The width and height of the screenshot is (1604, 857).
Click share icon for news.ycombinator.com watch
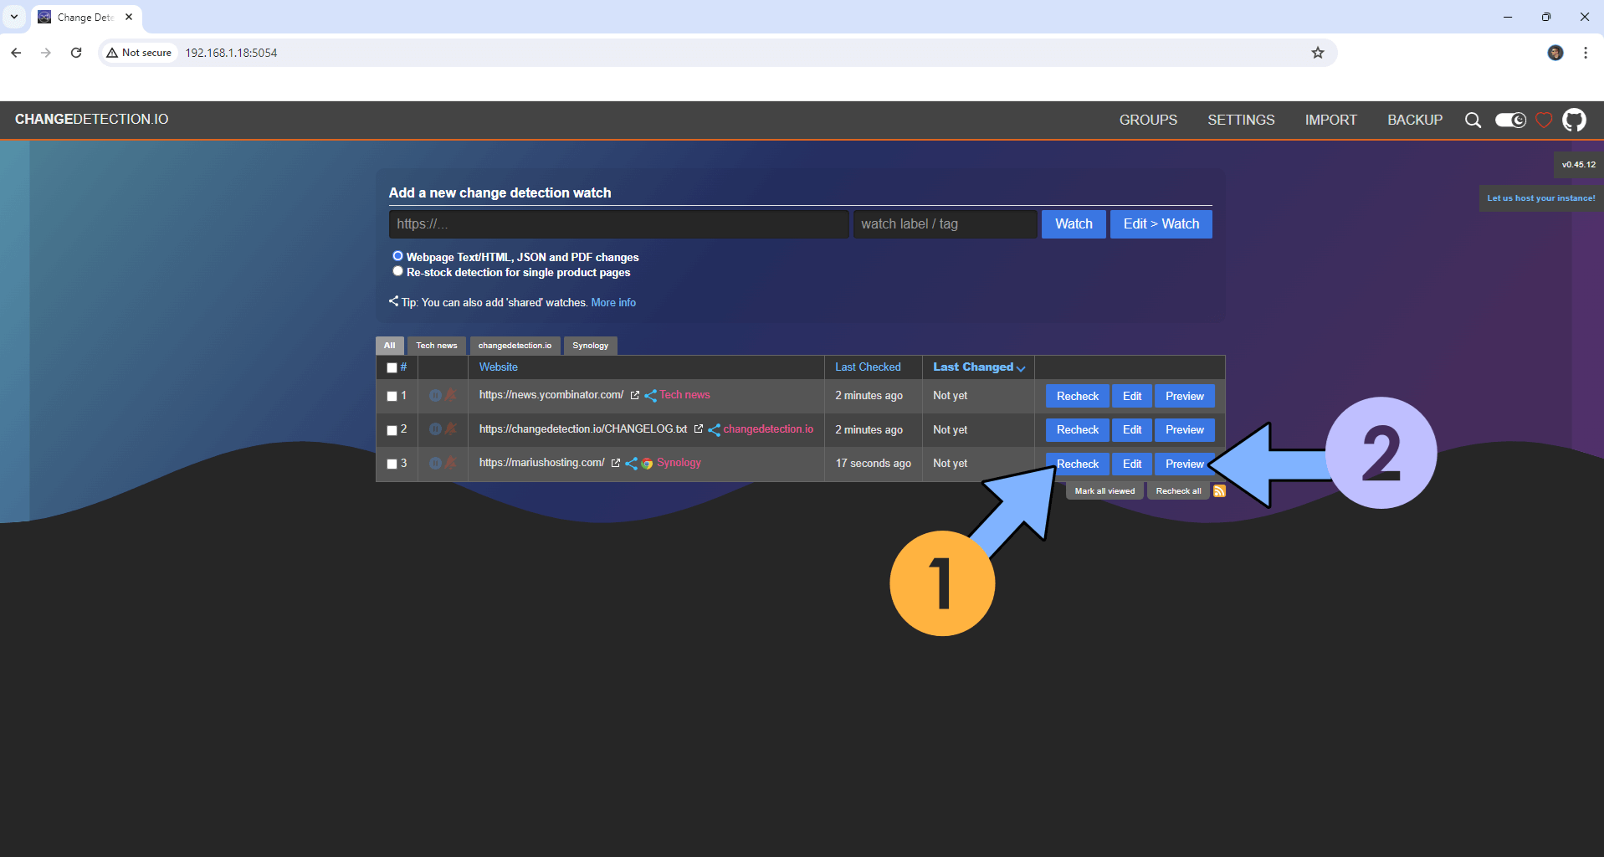click(650, 395)
